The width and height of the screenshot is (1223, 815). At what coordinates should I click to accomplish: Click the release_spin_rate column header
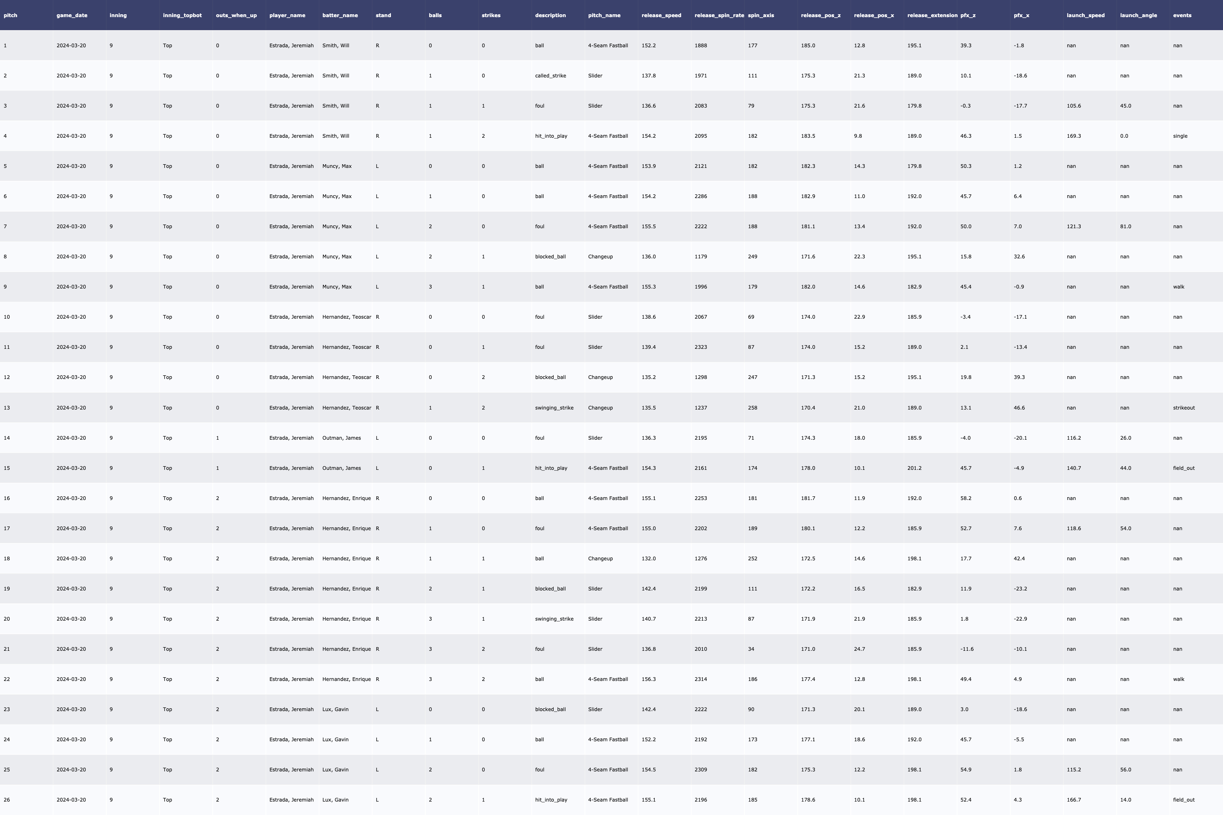point(719,15)
